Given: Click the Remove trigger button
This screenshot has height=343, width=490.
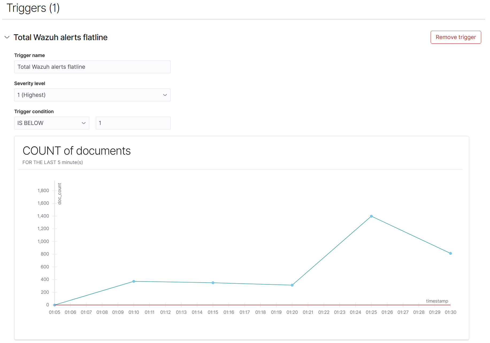Looking at the screenshot, I should coord(455,37).
